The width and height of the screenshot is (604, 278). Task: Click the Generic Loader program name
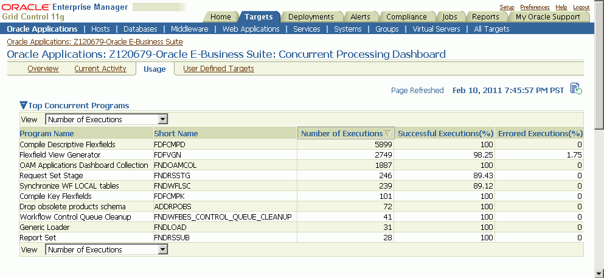[x=44, y=228]
